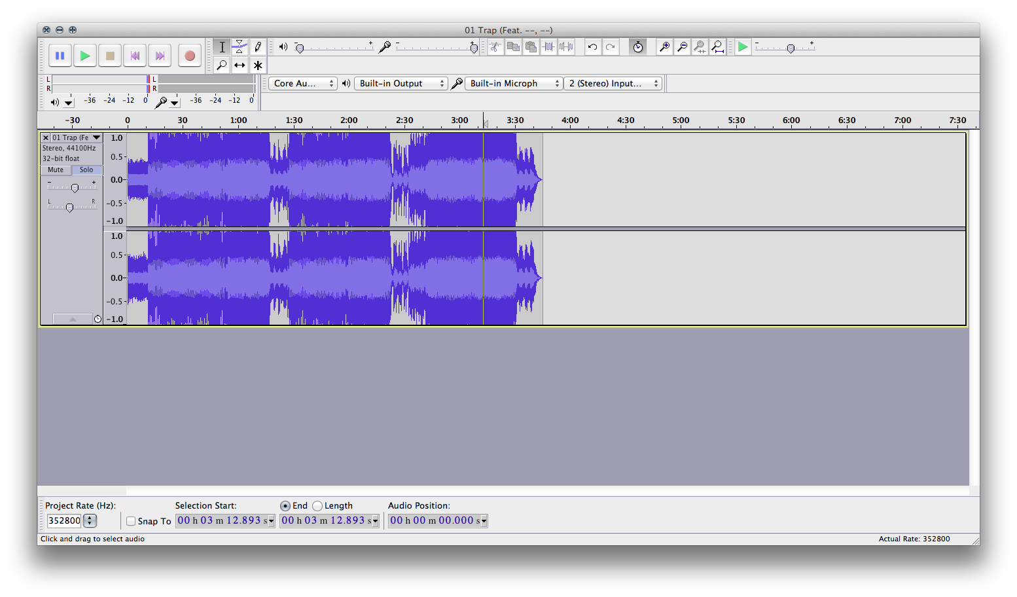Mute the 01 Trap track
1017x597 pixels.
coord(56,170)
